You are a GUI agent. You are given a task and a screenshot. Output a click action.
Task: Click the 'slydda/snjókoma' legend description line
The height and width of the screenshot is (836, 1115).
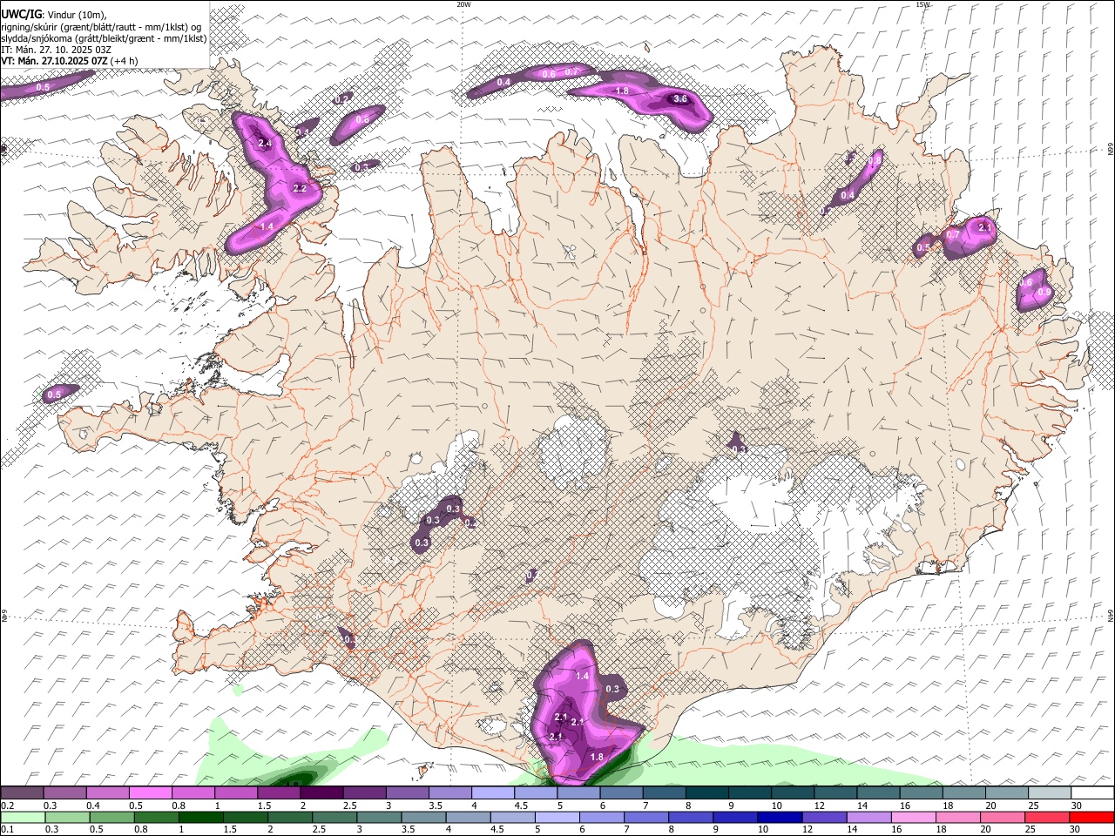(x=104, y=38)
